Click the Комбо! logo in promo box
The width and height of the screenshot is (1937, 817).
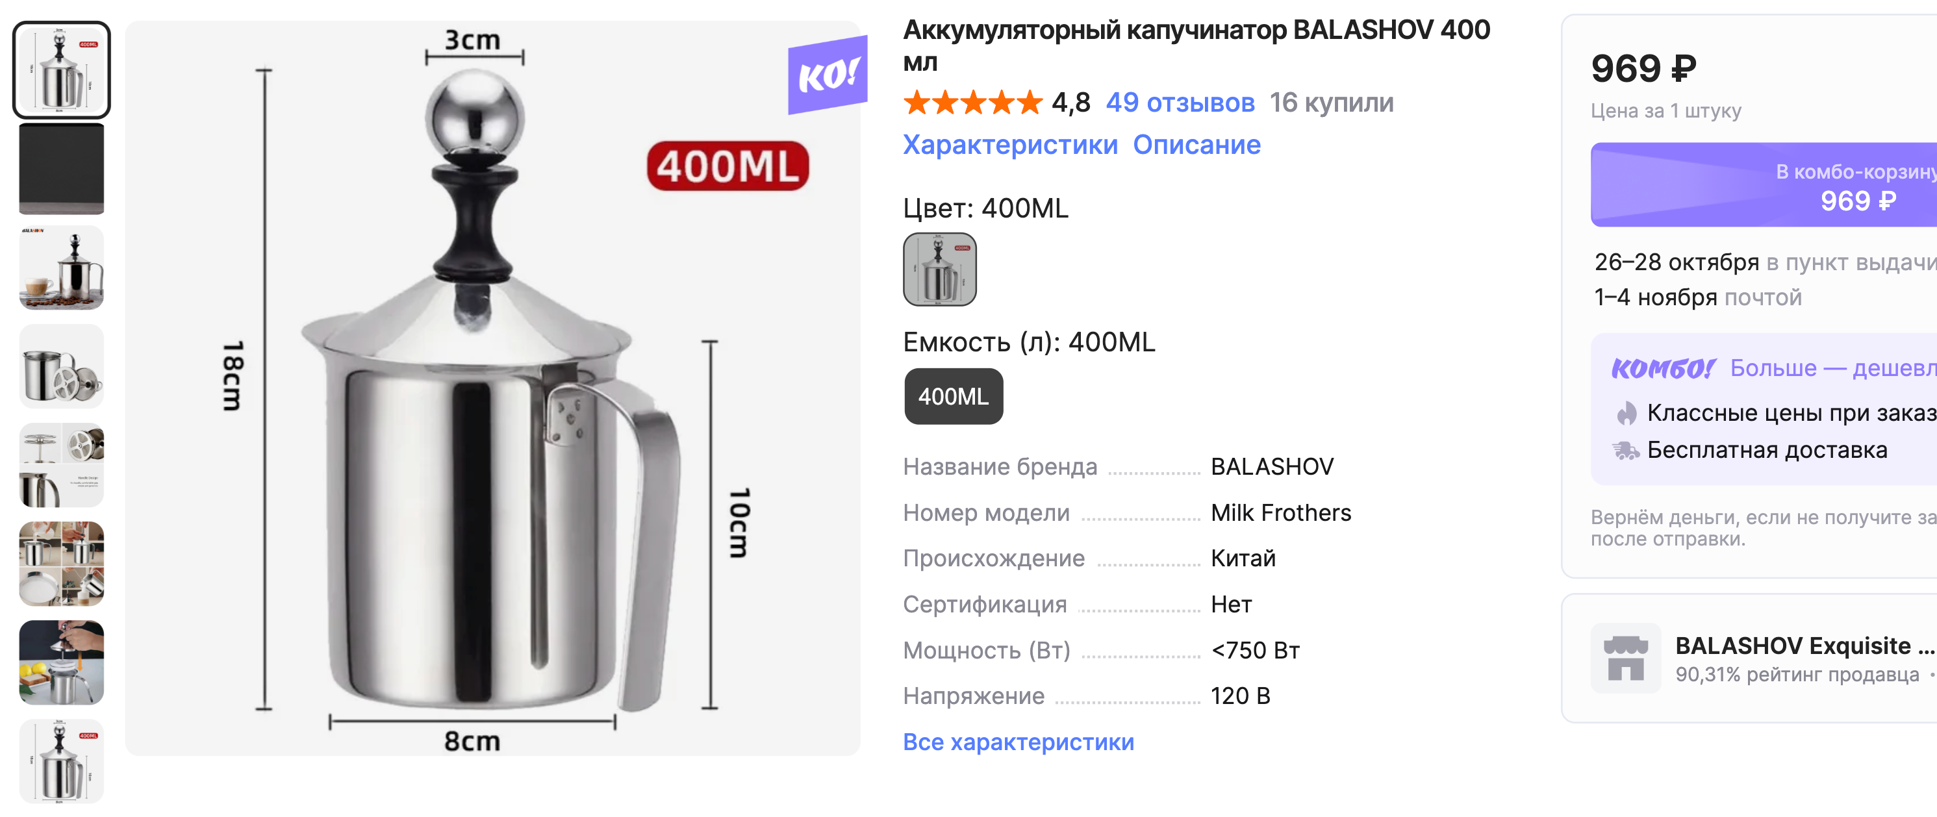pos(1662,368)
